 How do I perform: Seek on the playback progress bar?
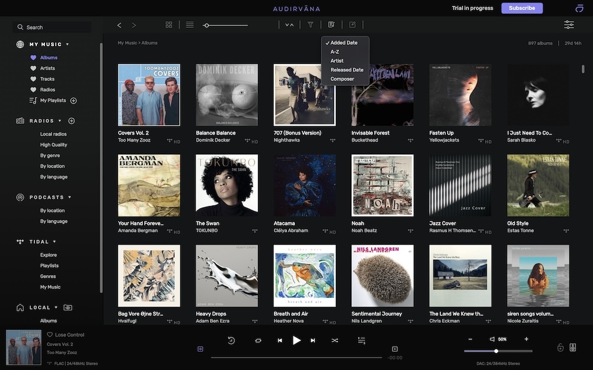pyautogui.click(x=296, y=358)
